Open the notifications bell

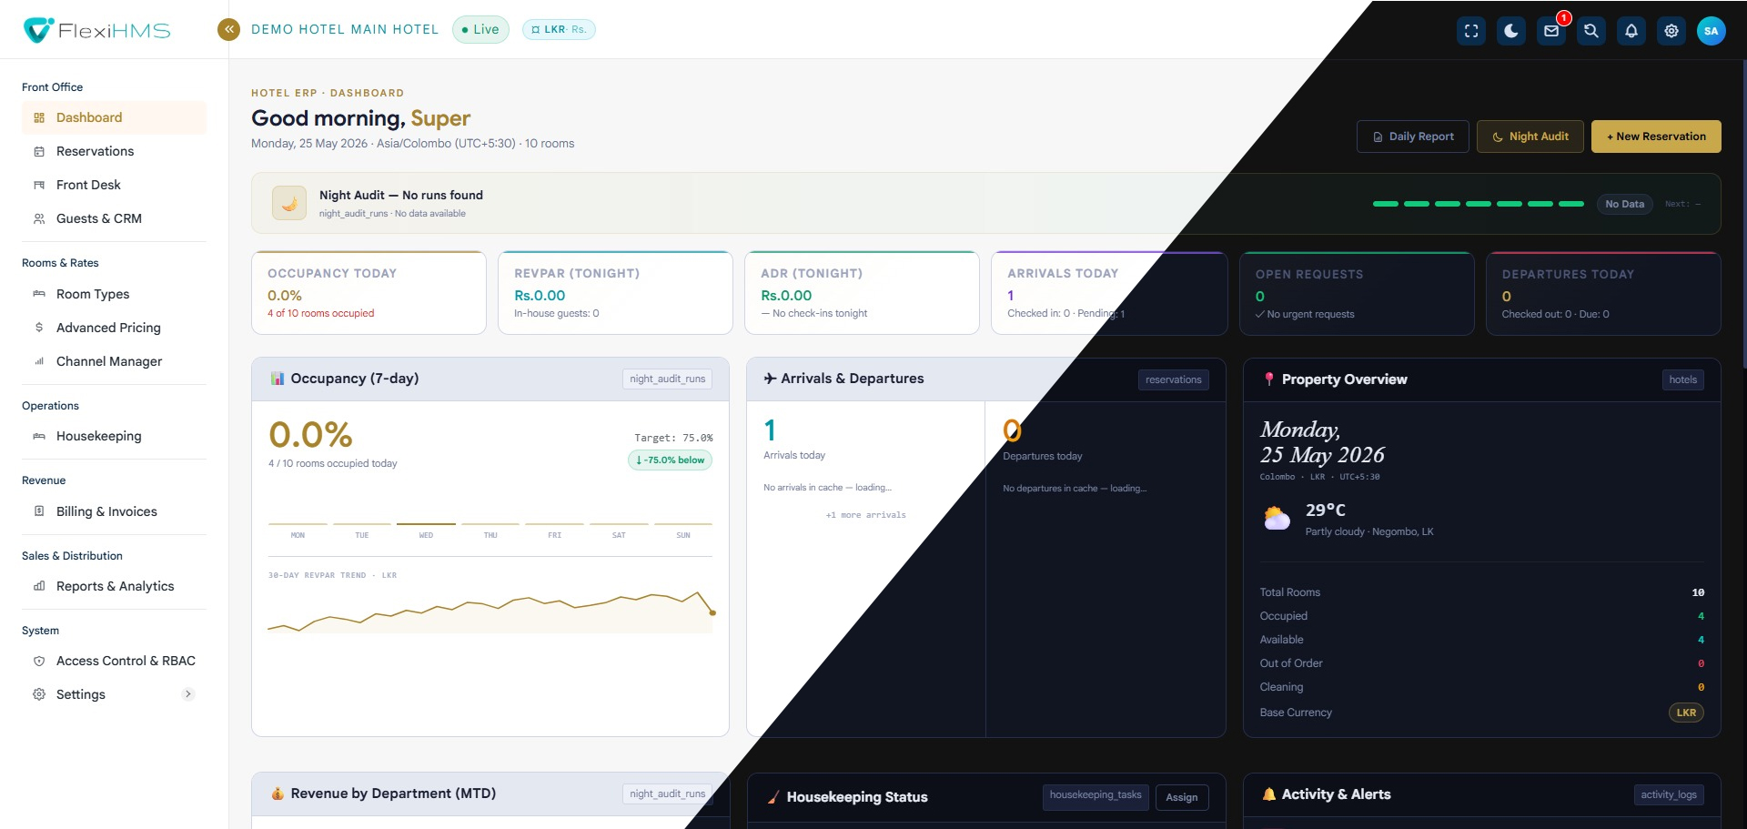[1631, 31]
